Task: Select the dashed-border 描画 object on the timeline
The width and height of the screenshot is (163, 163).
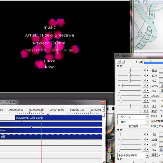Action: pos(51,137)
